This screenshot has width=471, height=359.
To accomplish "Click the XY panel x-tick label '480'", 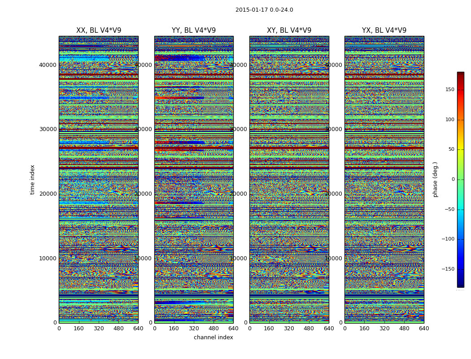I will [x=309, y=328].
